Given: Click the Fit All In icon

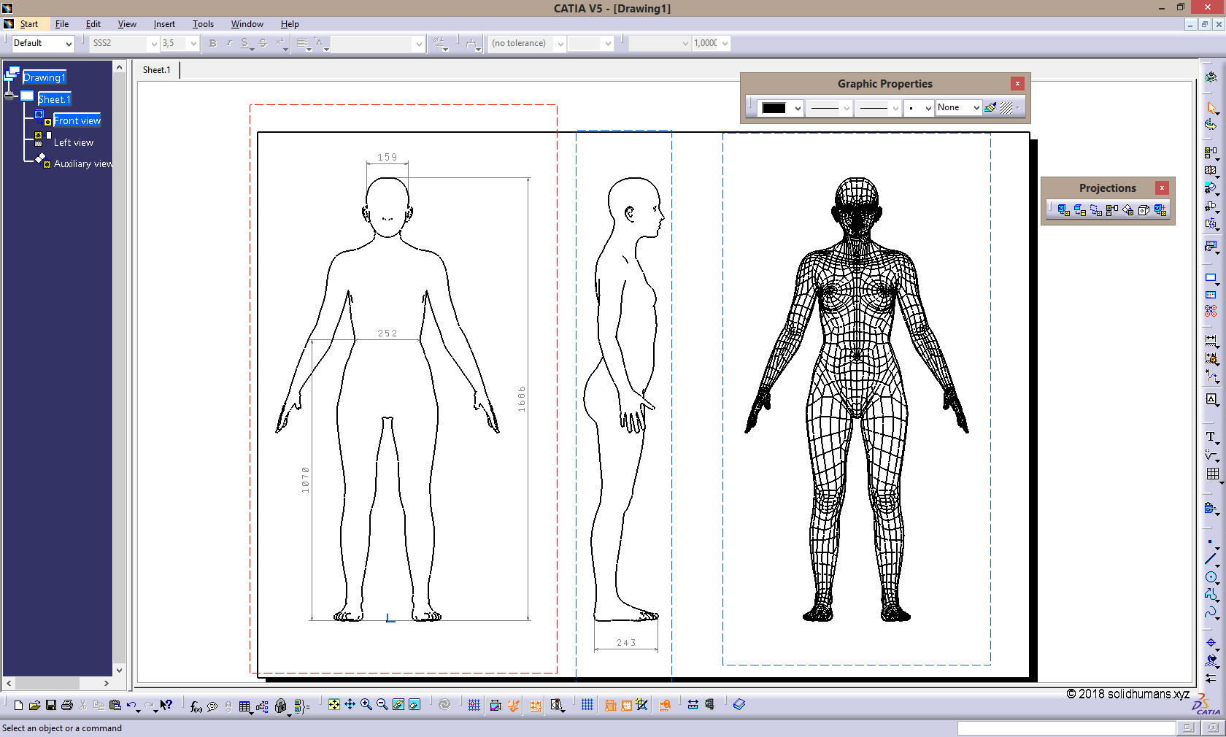Looking at the screenshot, I should [334, 705].
